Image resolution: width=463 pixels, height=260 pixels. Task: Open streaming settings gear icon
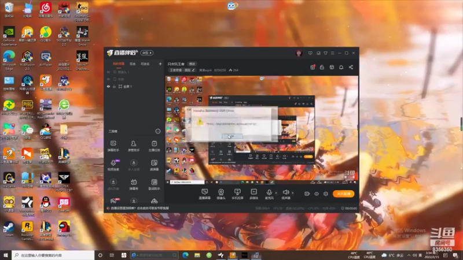326,194
